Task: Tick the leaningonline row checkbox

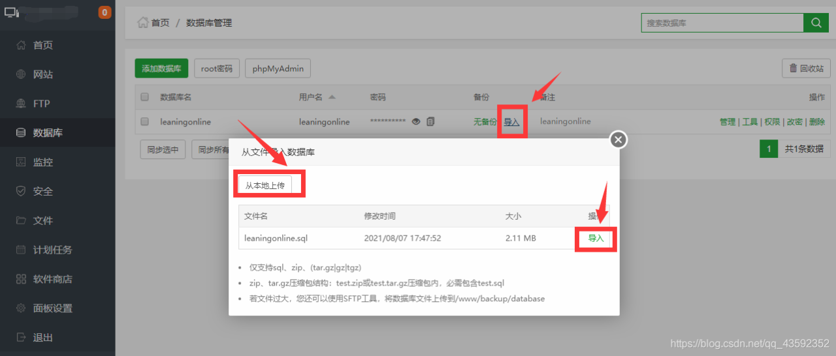Action: point(145,121)
